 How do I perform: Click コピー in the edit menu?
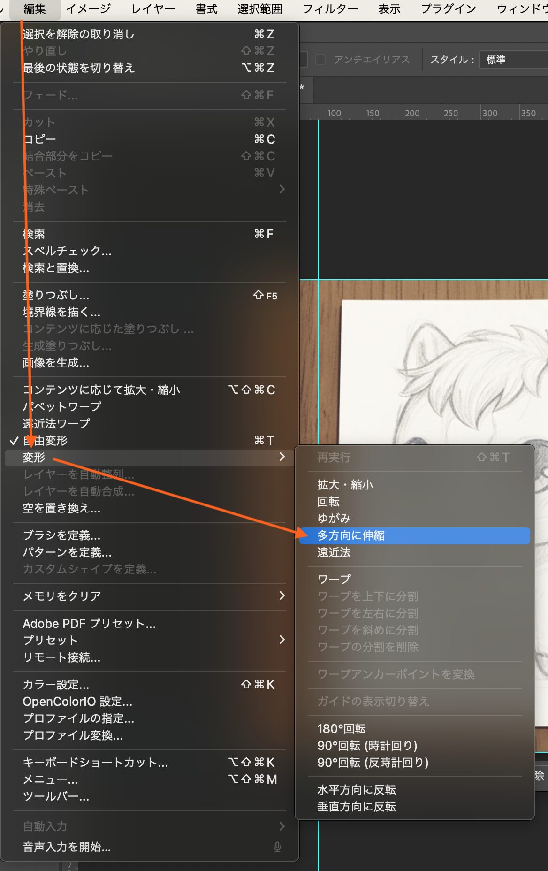coord(39,139)
